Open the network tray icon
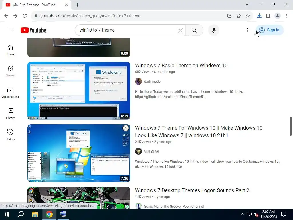 tap(249, 214)
